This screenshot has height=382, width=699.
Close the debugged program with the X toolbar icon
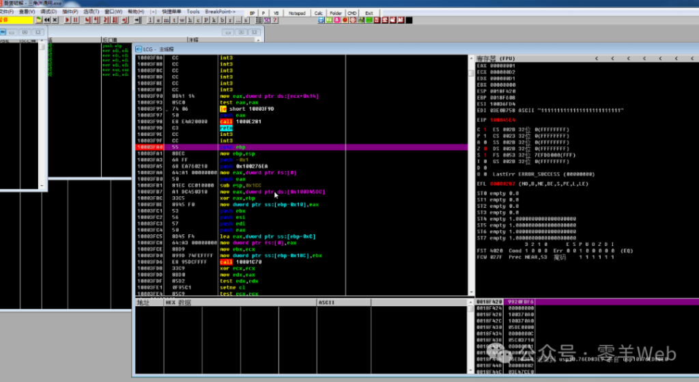[x=55, y=20]
